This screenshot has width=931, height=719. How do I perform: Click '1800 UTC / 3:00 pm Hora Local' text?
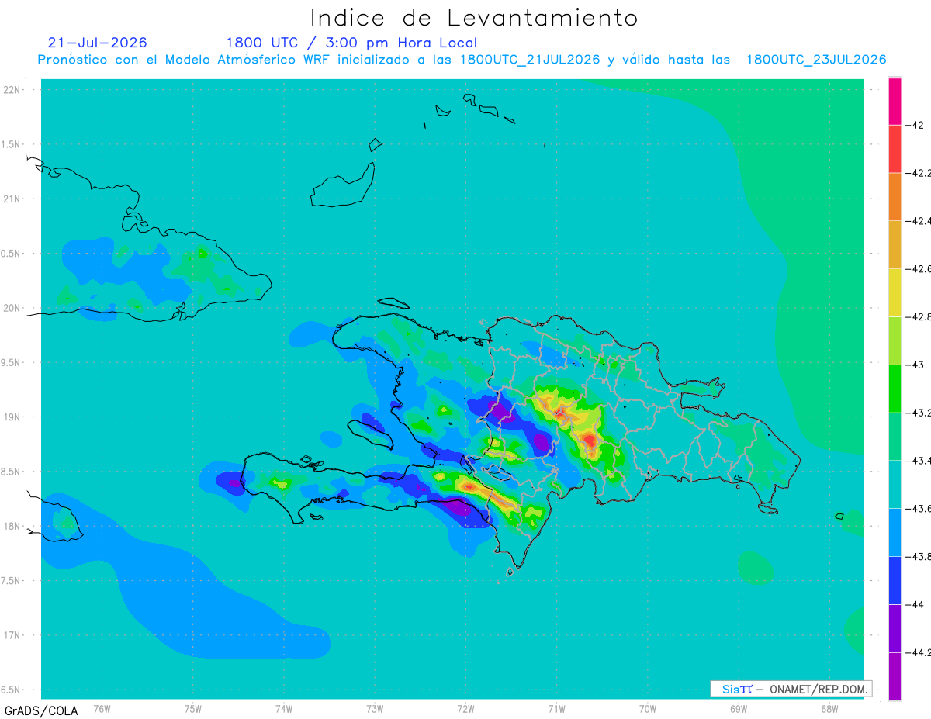tap(351, 43)
